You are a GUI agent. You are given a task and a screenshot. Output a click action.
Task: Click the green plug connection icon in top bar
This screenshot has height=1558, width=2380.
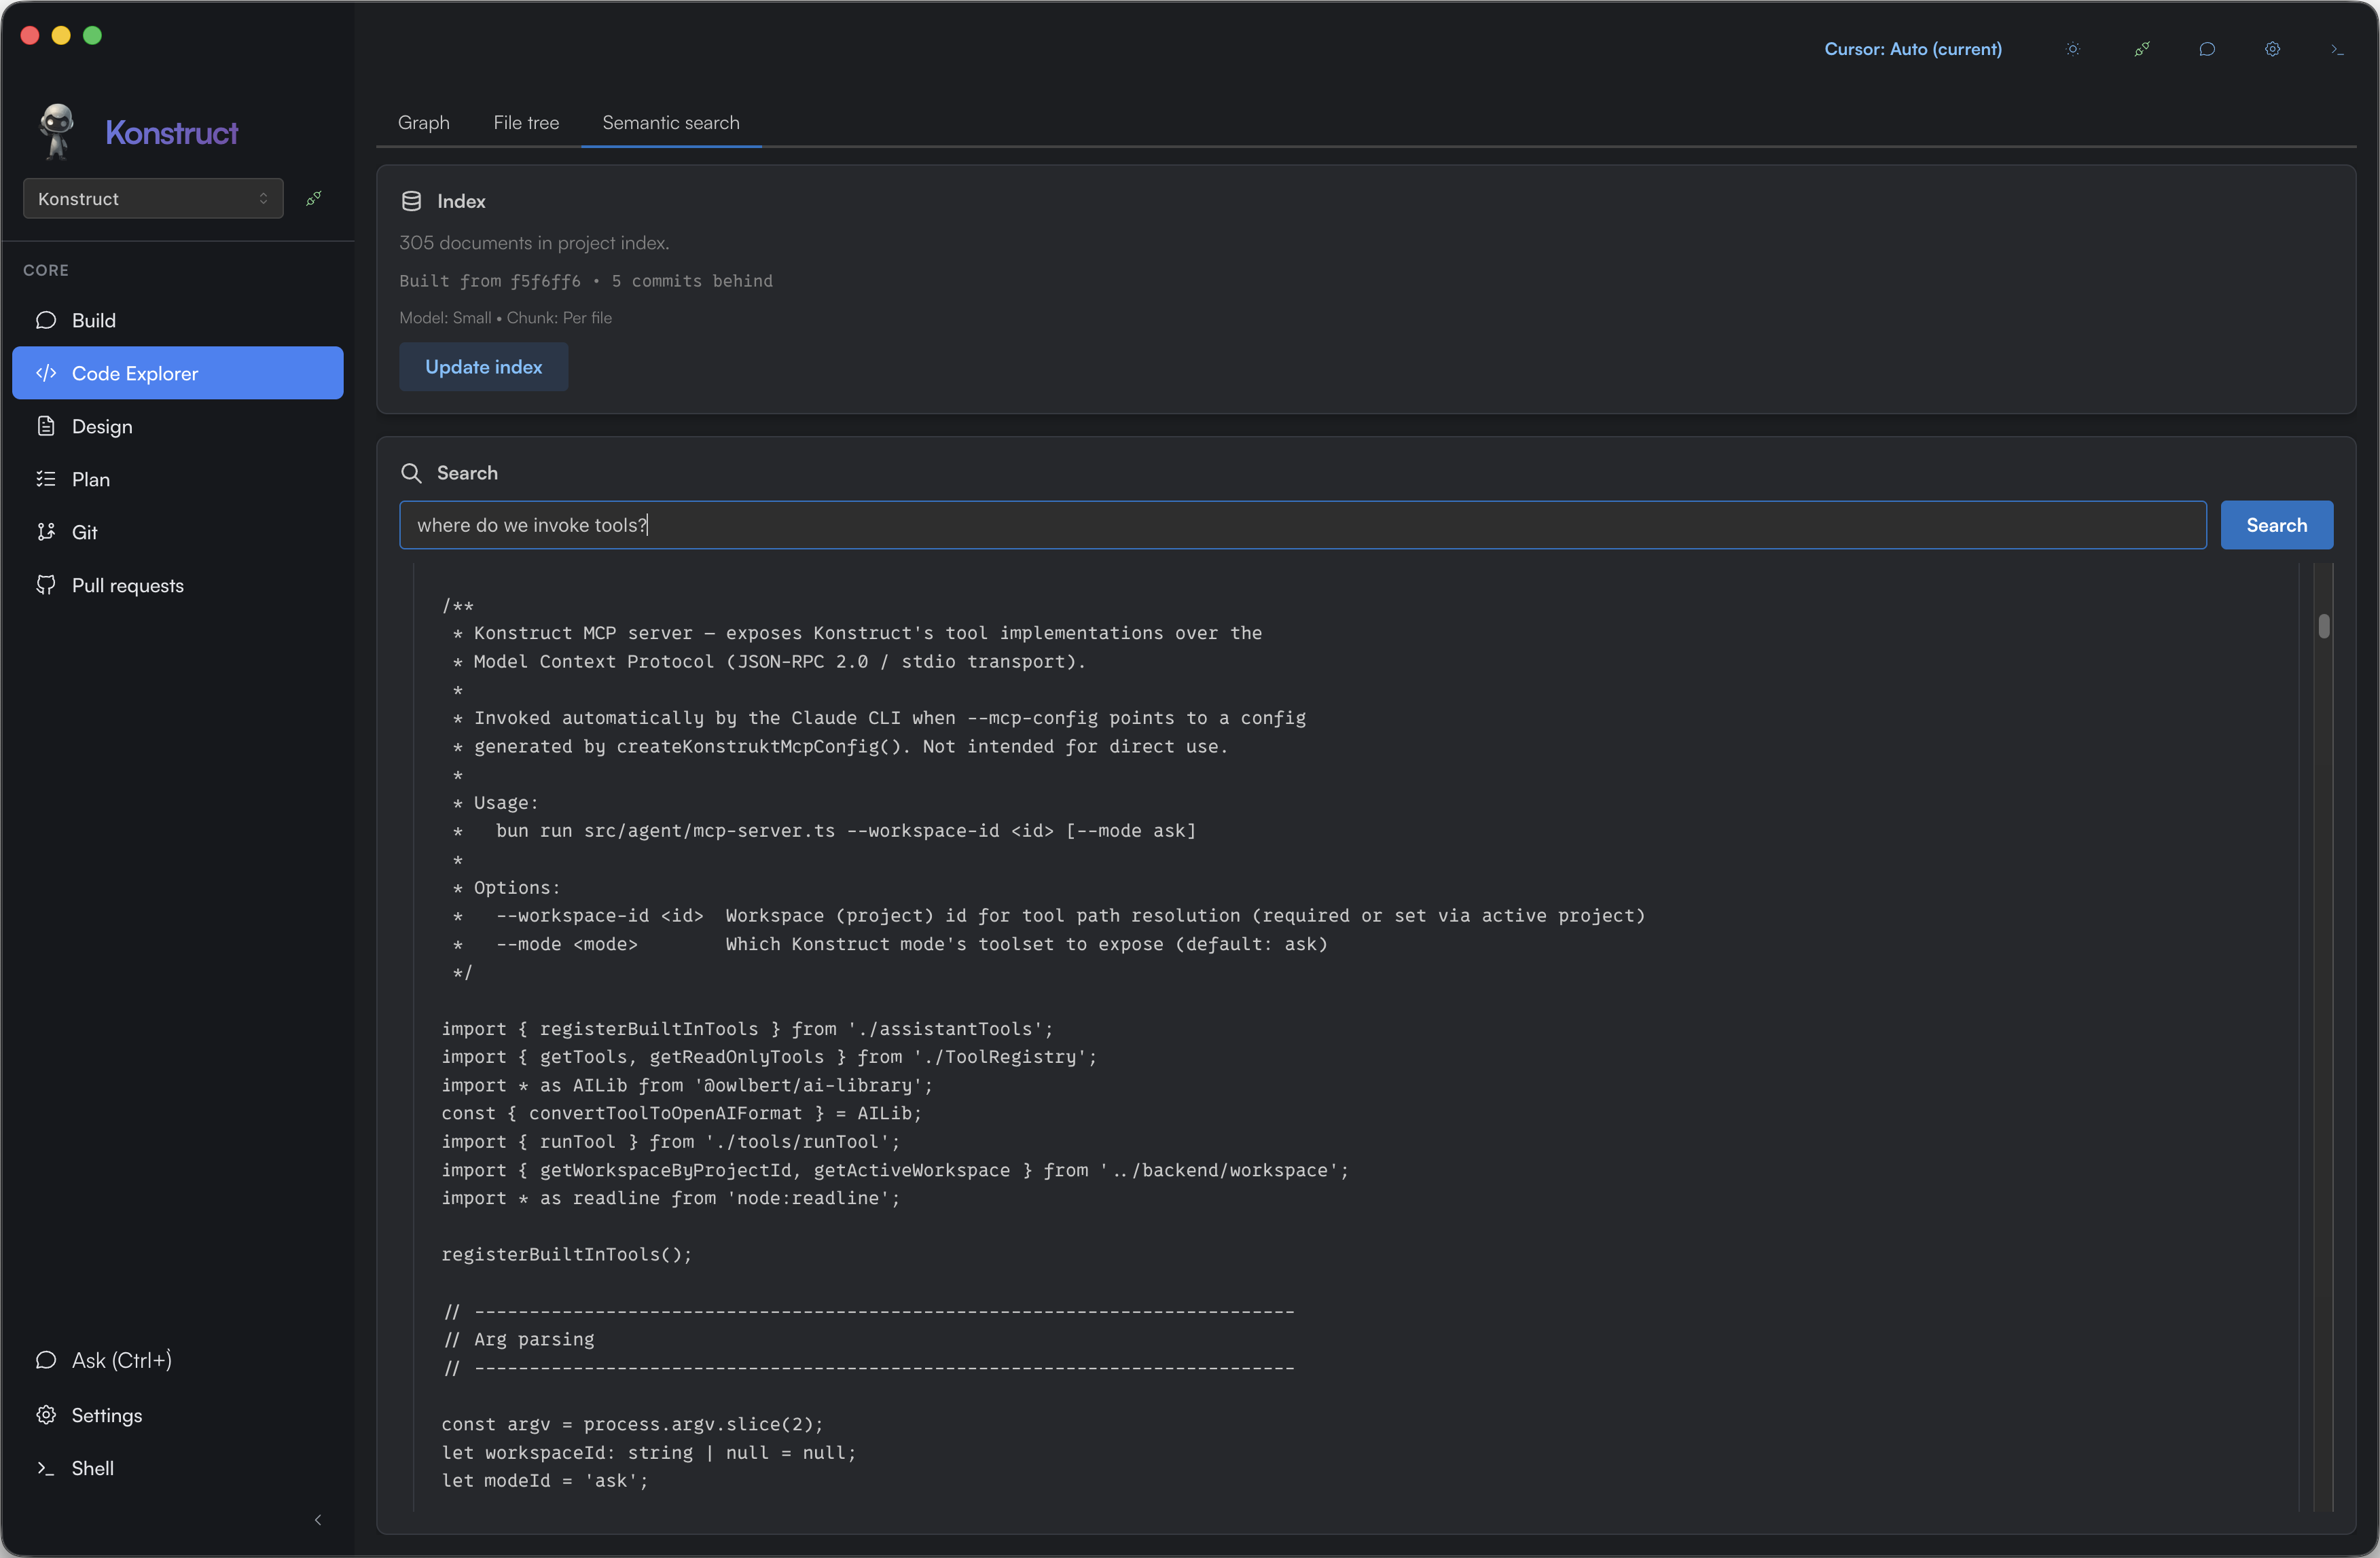2141,49
